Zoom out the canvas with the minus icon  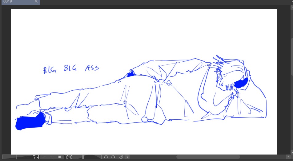coord(44,157)
